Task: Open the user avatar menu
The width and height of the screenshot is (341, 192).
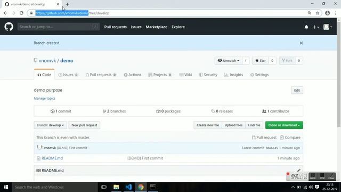Action: point(328,27)
